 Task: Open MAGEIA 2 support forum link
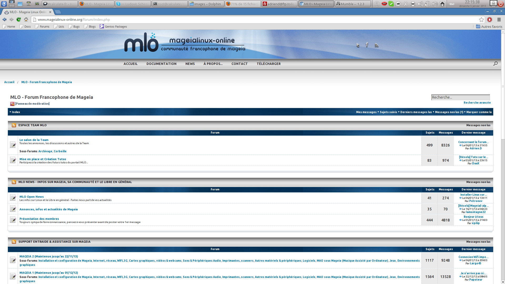[x=49, y=256]
